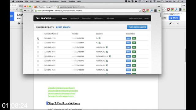Click the address bar URL field
Screen dimensions: 196x110
point(86,11)
